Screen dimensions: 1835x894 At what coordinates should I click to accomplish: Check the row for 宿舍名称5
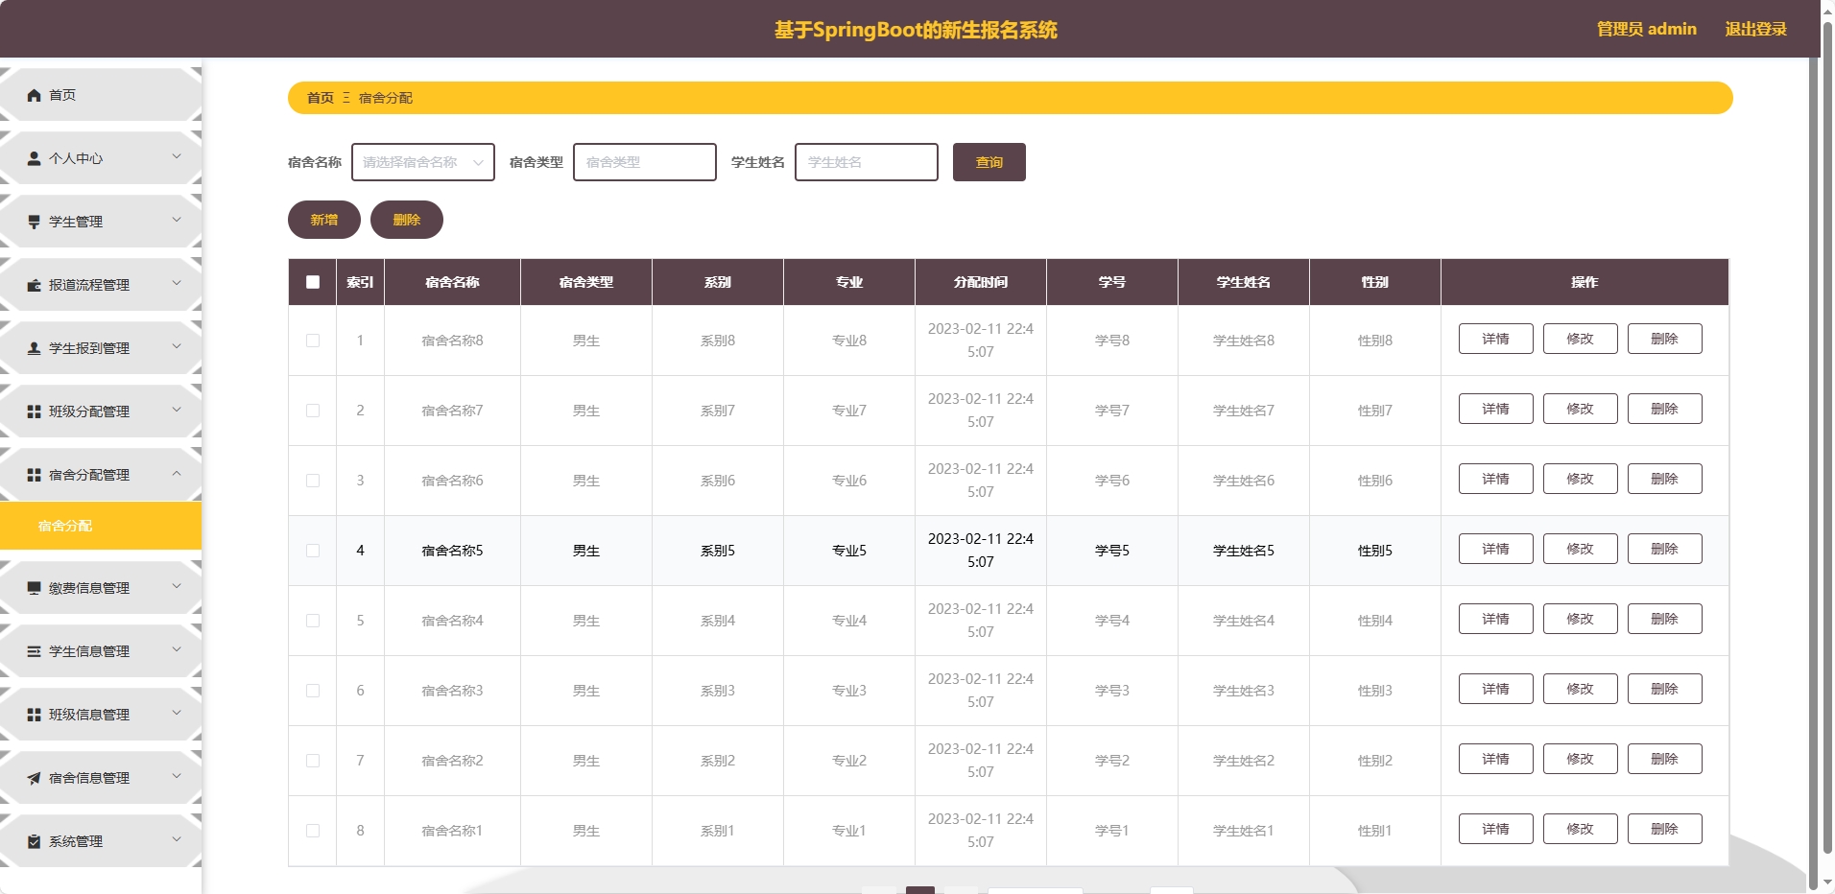coord(313,551)
